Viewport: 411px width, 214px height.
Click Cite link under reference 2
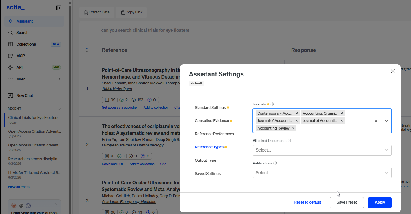click(163, 164)
